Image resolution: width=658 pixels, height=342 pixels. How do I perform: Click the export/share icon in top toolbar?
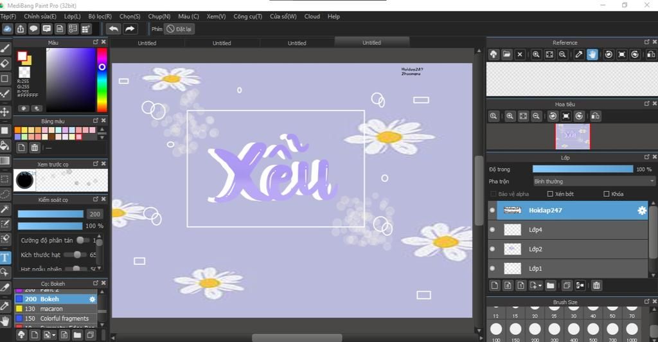click(21, 29)
